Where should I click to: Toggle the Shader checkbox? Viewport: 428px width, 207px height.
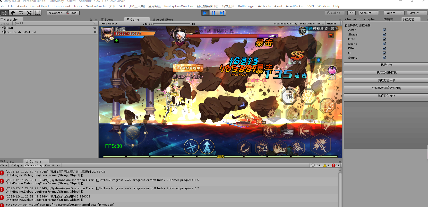pos(384,34)
